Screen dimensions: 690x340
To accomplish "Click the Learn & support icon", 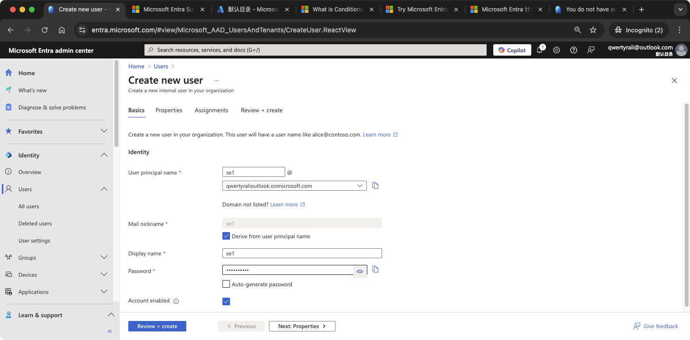I will tap(9, 315).
